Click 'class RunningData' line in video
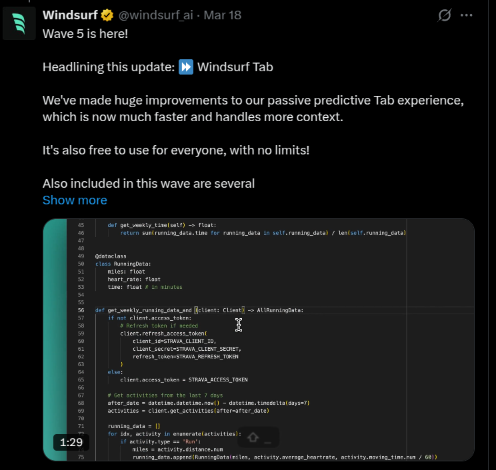 pos(123,264)
